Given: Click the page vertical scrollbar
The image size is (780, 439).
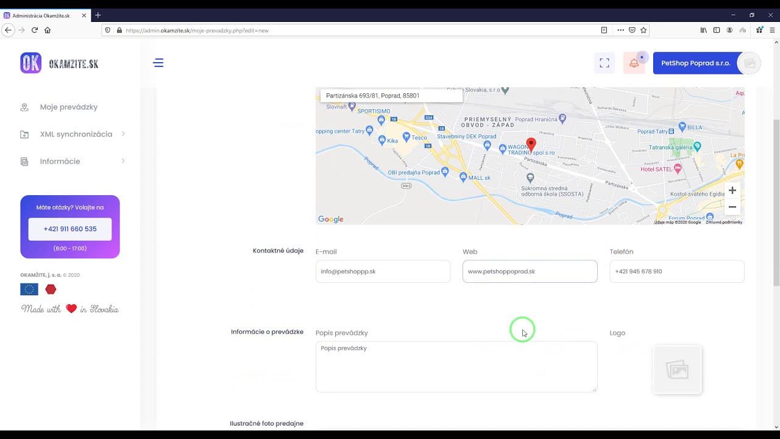Looking at the screenshot, I should pyautogui.click(x=776, y=203).
